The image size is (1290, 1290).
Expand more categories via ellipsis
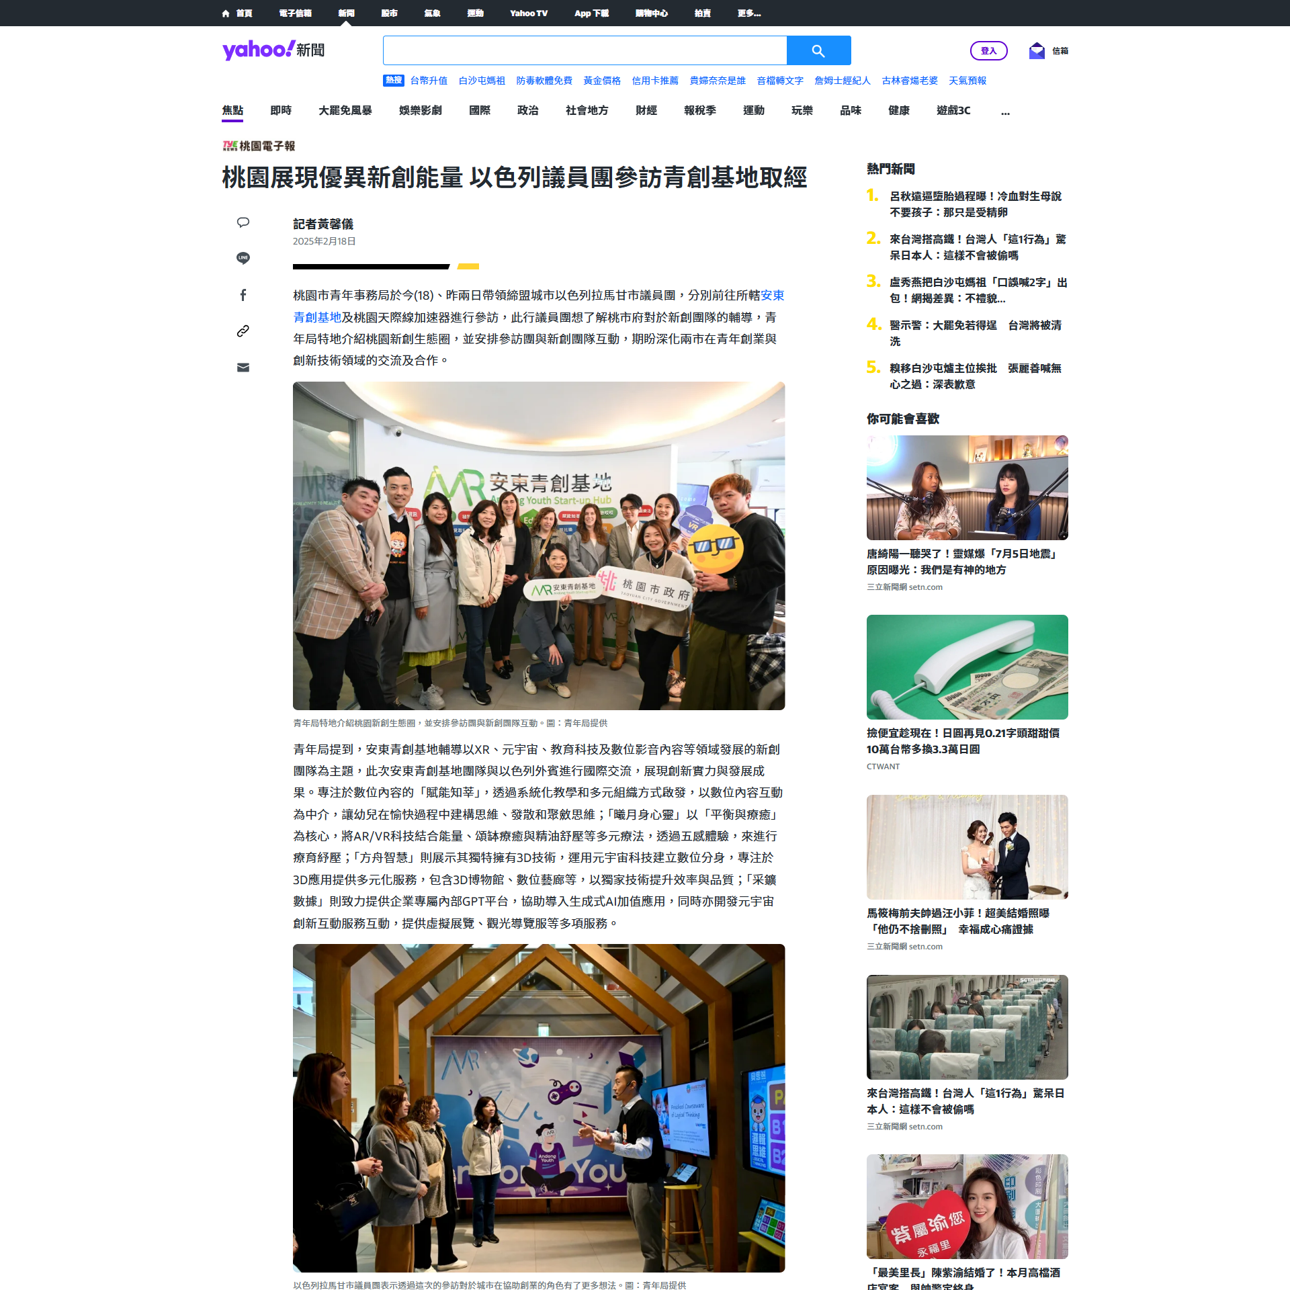(1005, 111)
